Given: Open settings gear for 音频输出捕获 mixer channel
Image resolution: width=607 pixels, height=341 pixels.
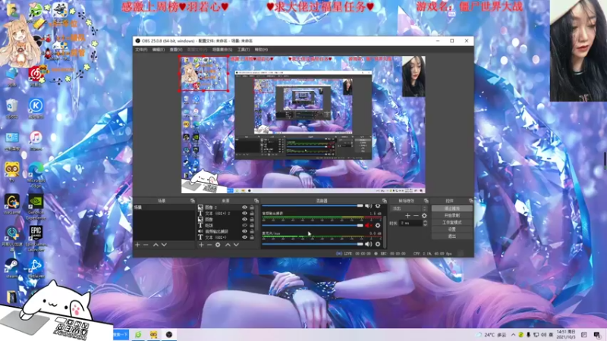Looking at the screenshot, I should 378,225.
